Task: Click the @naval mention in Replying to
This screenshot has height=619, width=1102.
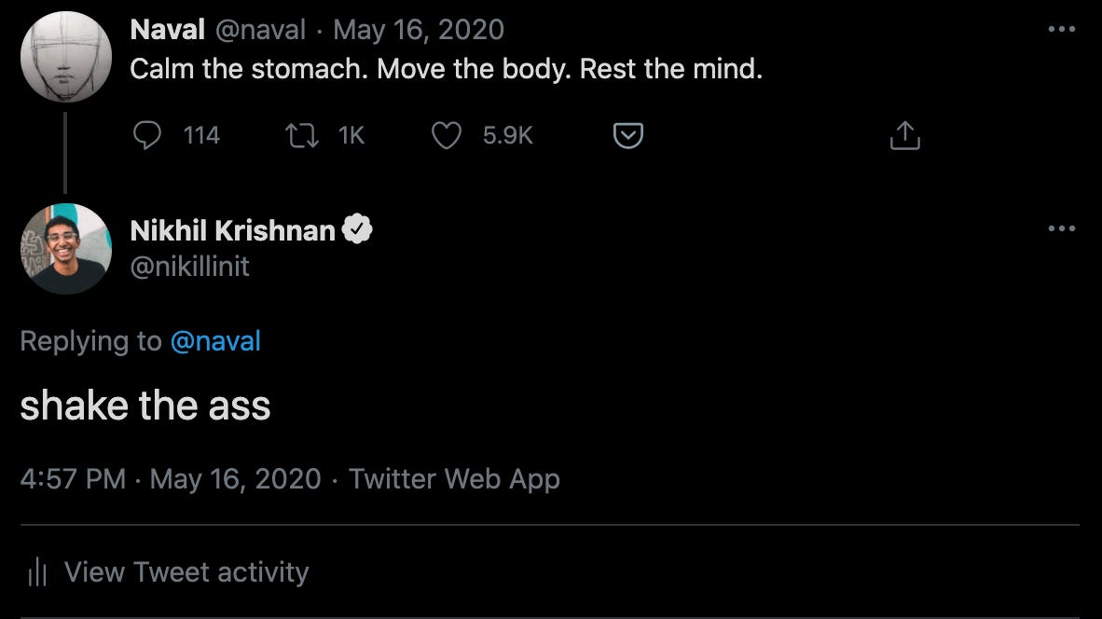Action: 215,341
